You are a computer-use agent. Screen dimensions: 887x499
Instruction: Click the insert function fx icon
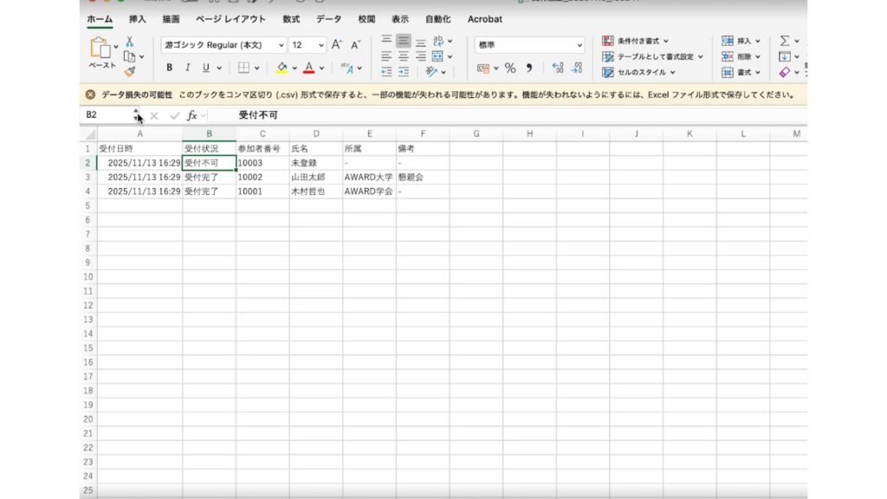pyautogui.click(x=192, y=115)
